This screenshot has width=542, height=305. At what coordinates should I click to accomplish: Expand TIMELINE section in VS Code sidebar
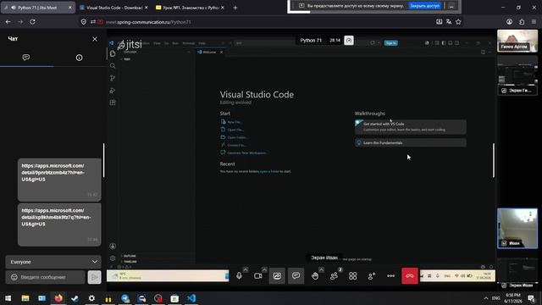[x=130, y=262]
